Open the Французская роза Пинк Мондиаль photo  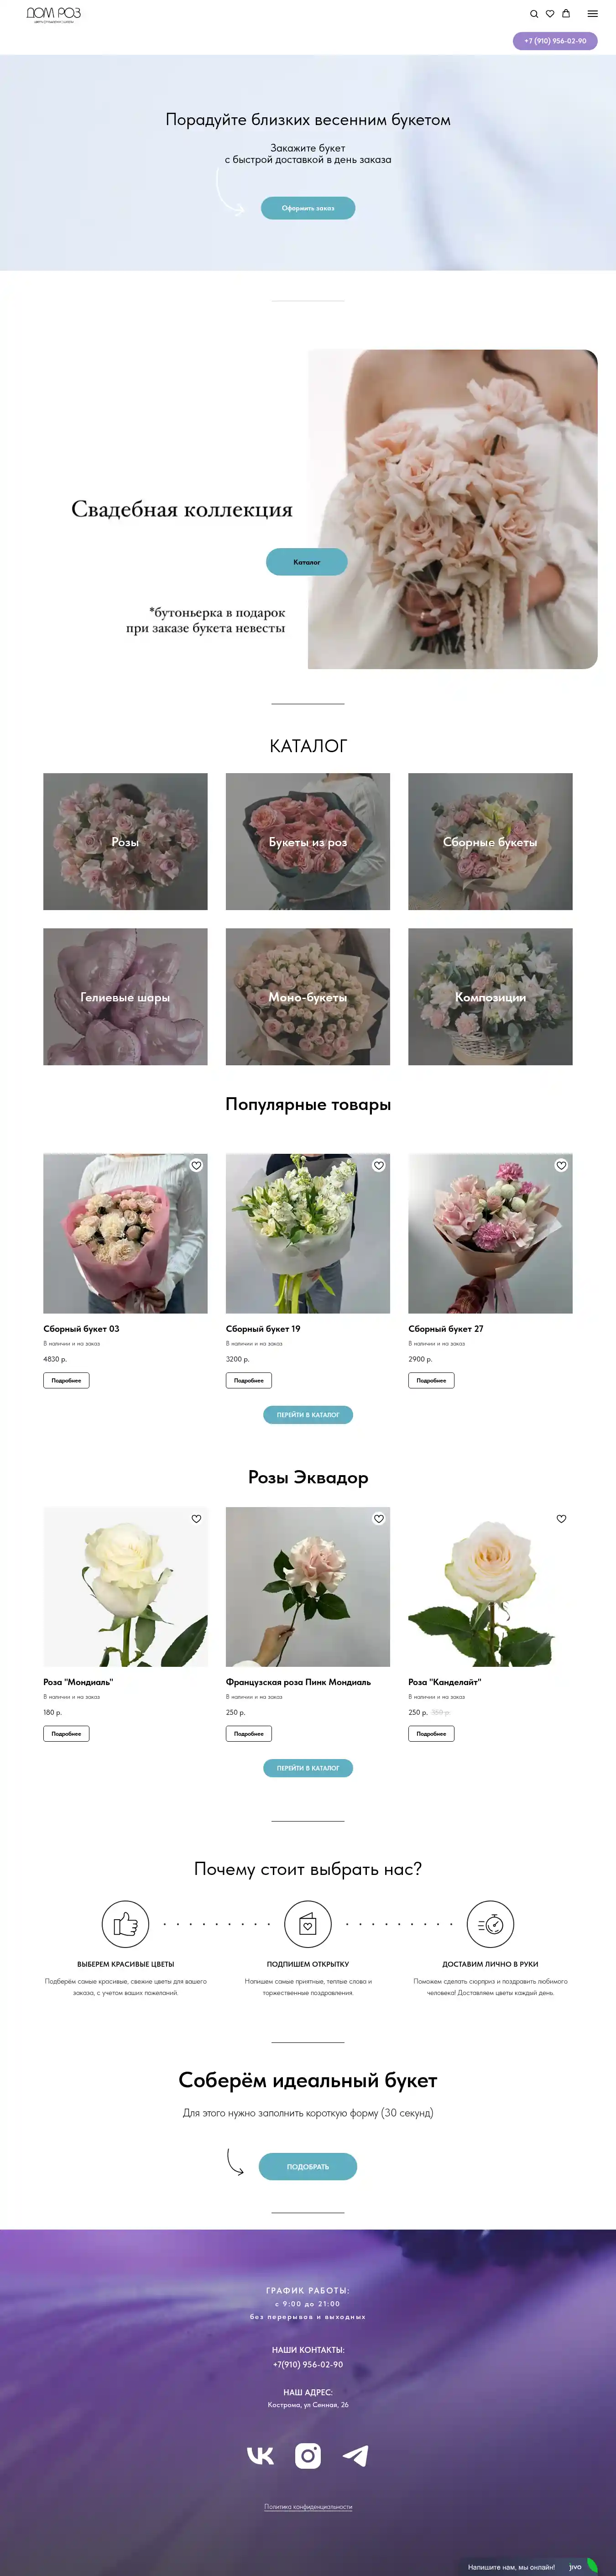[x=308, y=1586]
